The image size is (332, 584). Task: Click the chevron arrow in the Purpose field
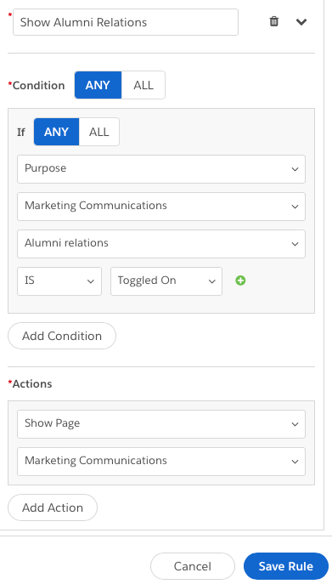coord(295,169)
